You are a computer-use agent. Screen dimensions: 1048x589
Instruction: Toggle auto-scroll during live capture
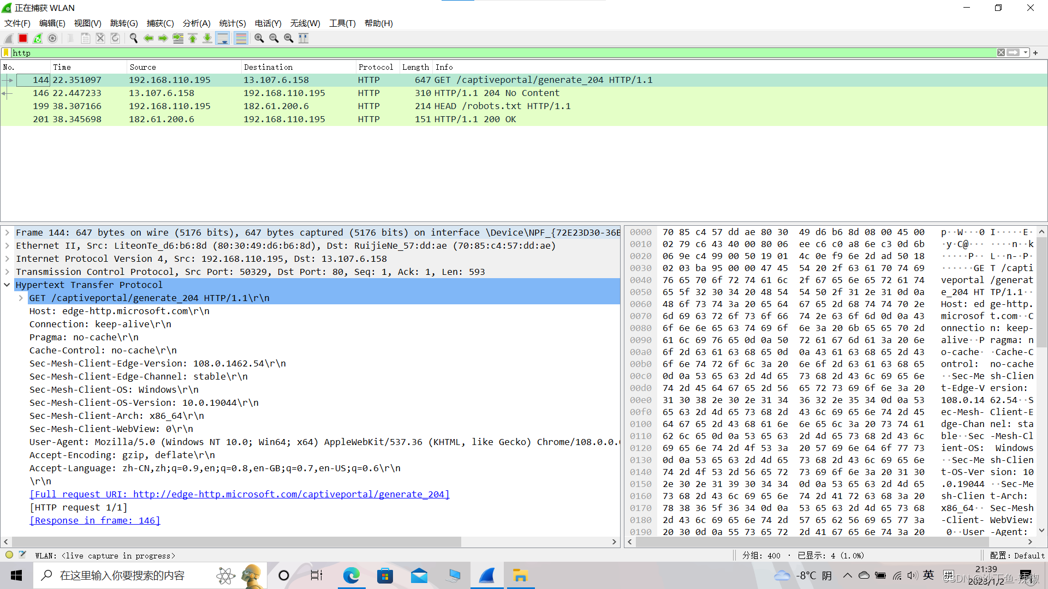coord(223,38)
